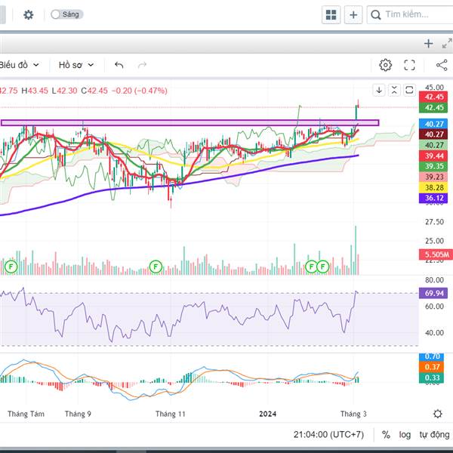
Task: Click the red 42.45 price label
Action: tap(433, 97)
